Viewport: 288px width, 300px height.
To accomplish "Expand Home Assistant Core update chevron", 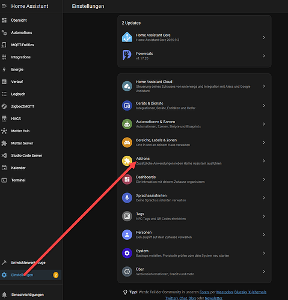I will (264, 37).
